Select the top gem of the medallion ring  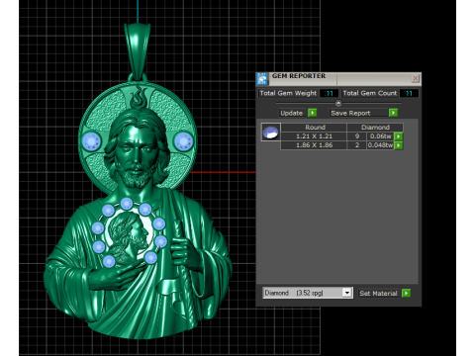pos(127,204)
